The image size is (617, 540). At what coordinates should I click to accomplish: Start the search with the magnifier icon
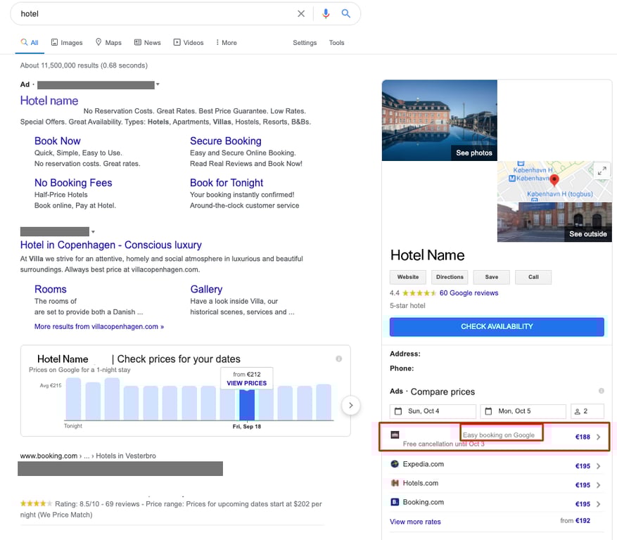345,13
